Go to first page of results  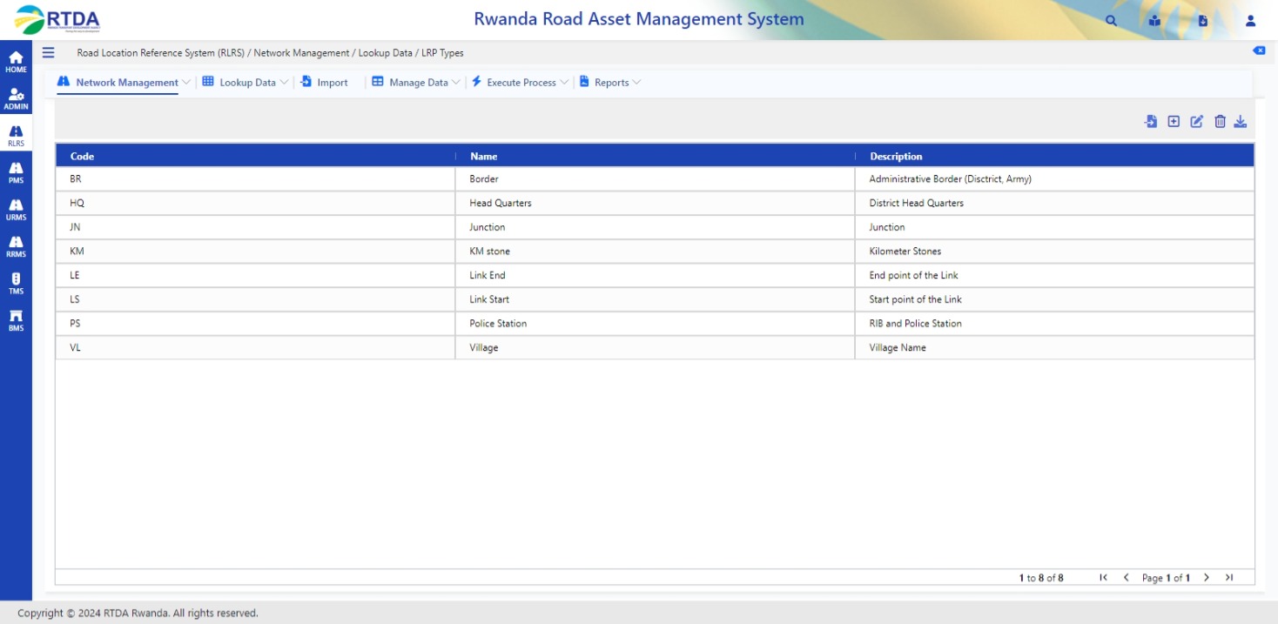coord(1104,578)
